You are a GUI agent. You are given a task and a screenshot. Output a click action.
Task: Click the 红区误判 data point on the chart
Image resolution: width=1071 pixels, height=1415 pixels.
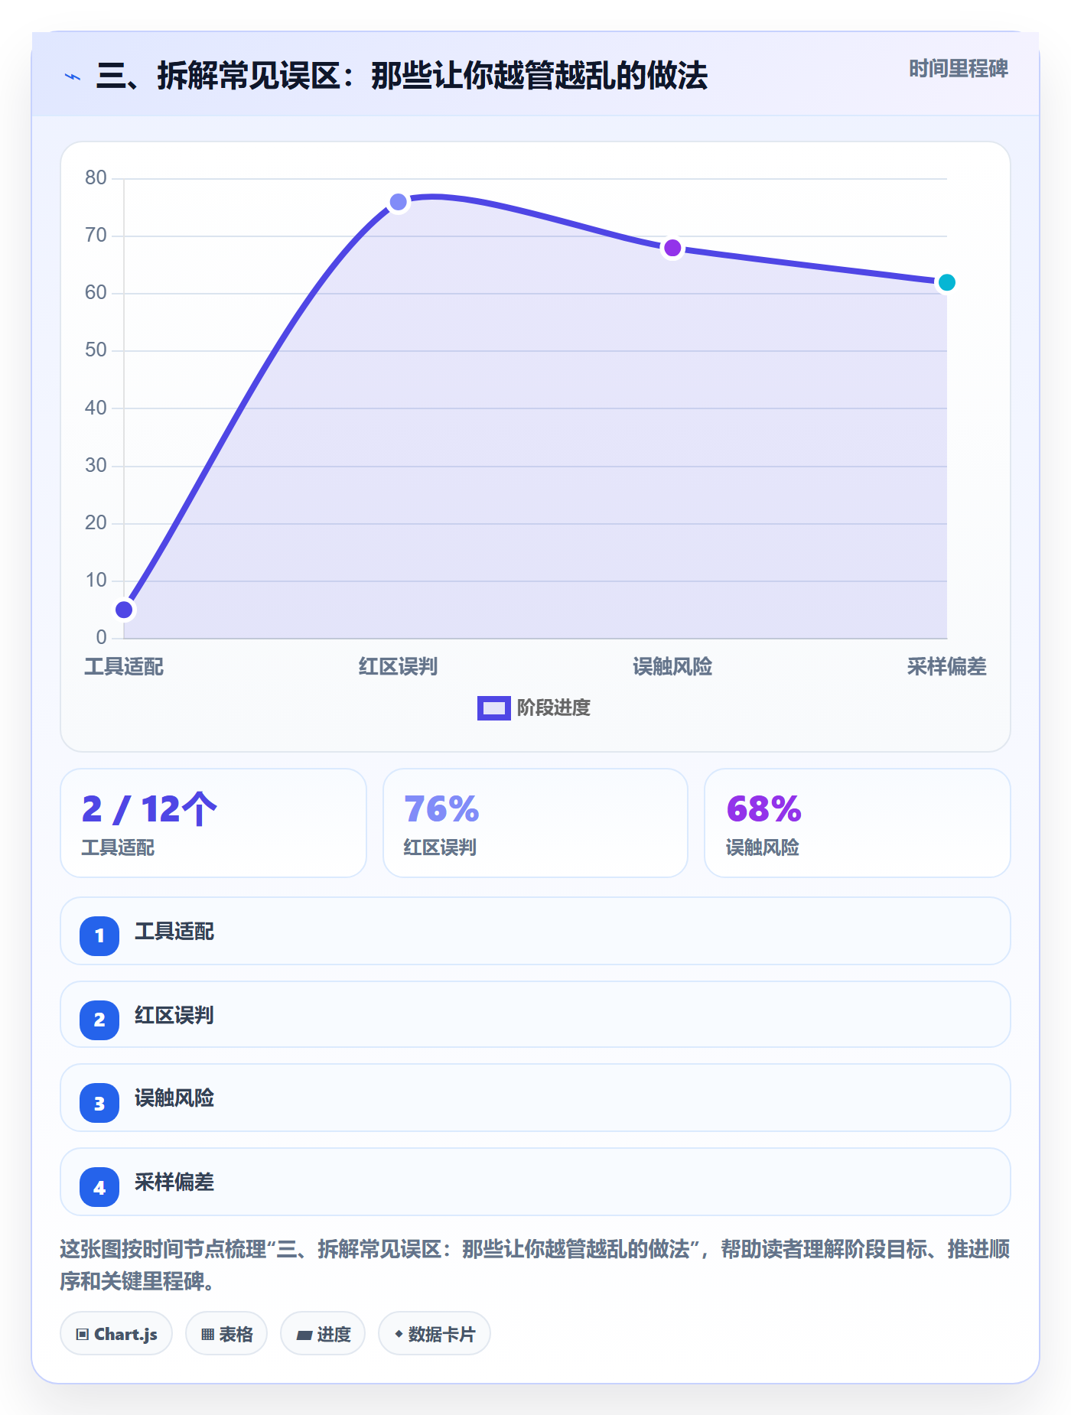399,202
